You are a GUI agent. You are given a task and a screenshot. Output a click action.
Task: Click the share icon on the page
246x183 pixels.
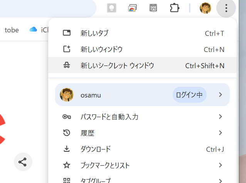click(23, 162)
